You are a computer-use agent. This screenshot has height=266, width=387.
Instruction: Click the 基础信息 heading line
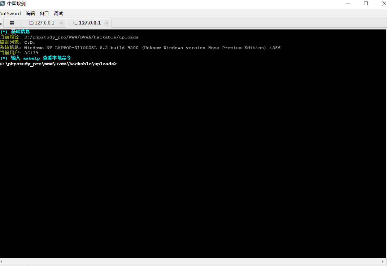point(15,32)
